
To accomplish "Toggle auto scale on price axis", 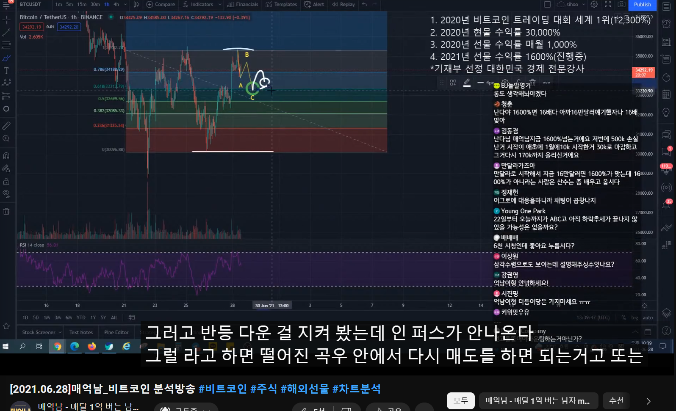I will tap(648, 317).
